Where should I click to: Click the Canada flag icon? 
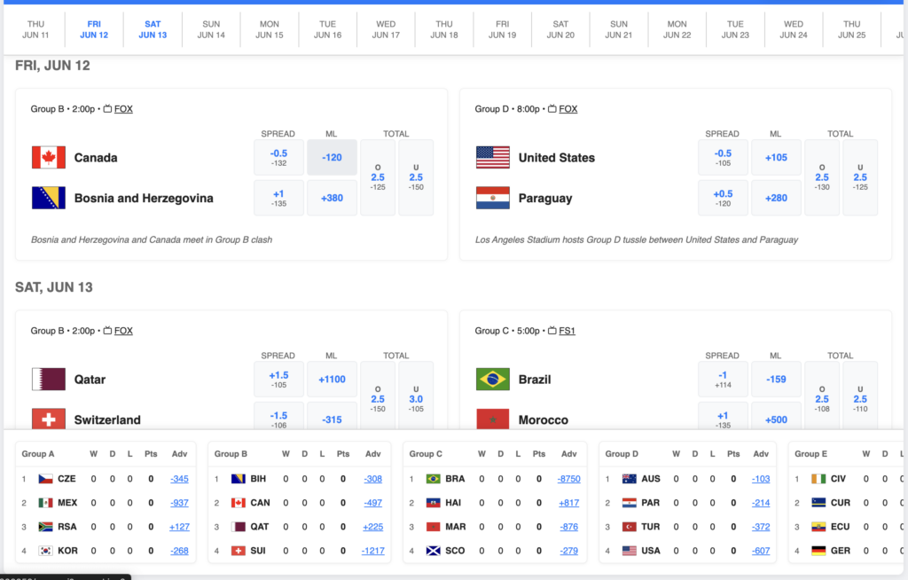point(49,158)
